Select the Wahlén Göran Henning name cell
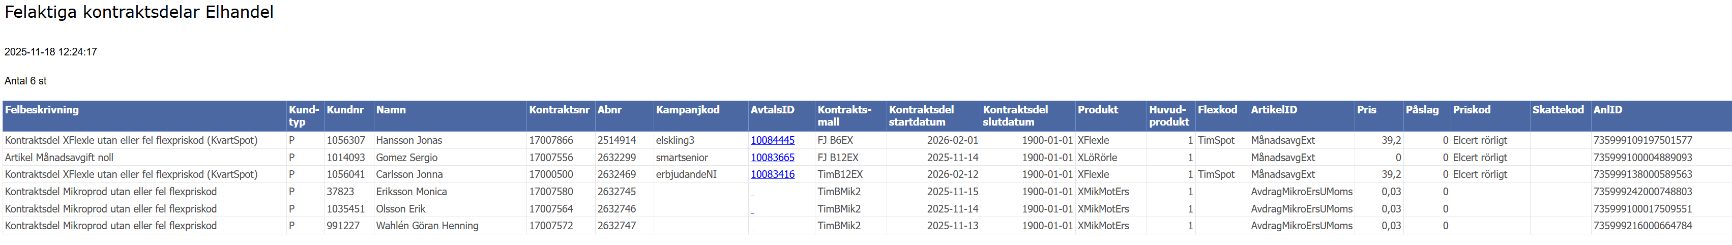This screenshot has height=245, width=1732. [x=427, y=226]
